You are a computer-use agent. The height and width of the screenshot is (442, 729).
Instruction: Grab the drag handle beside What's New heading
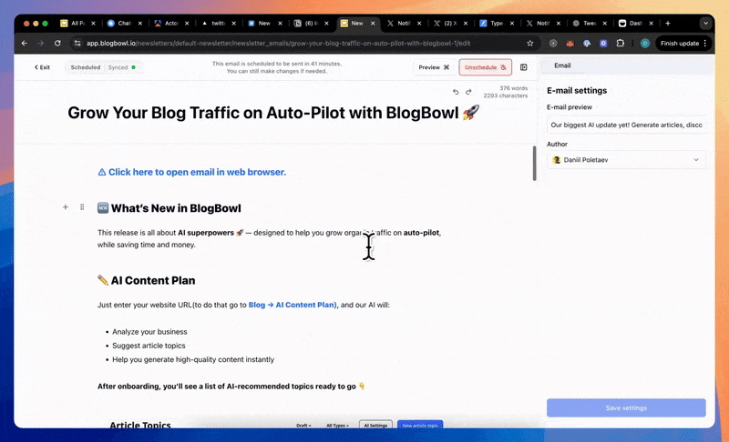[82, 206]
